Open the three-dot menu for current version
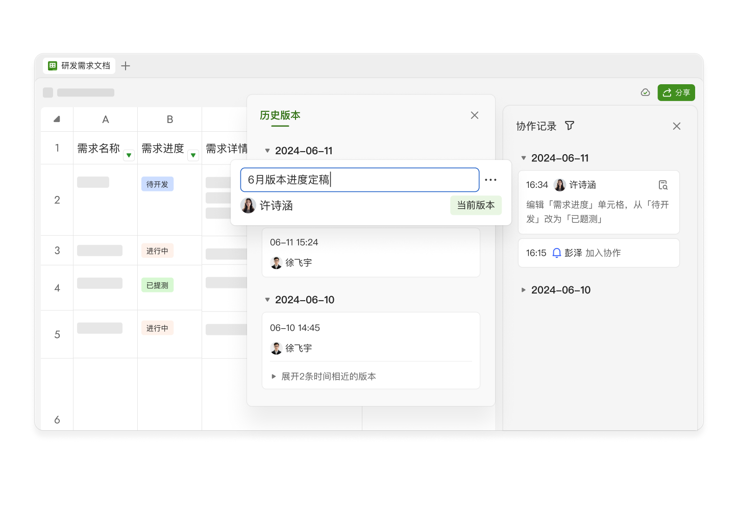738x513 pixels. point(490,180)
